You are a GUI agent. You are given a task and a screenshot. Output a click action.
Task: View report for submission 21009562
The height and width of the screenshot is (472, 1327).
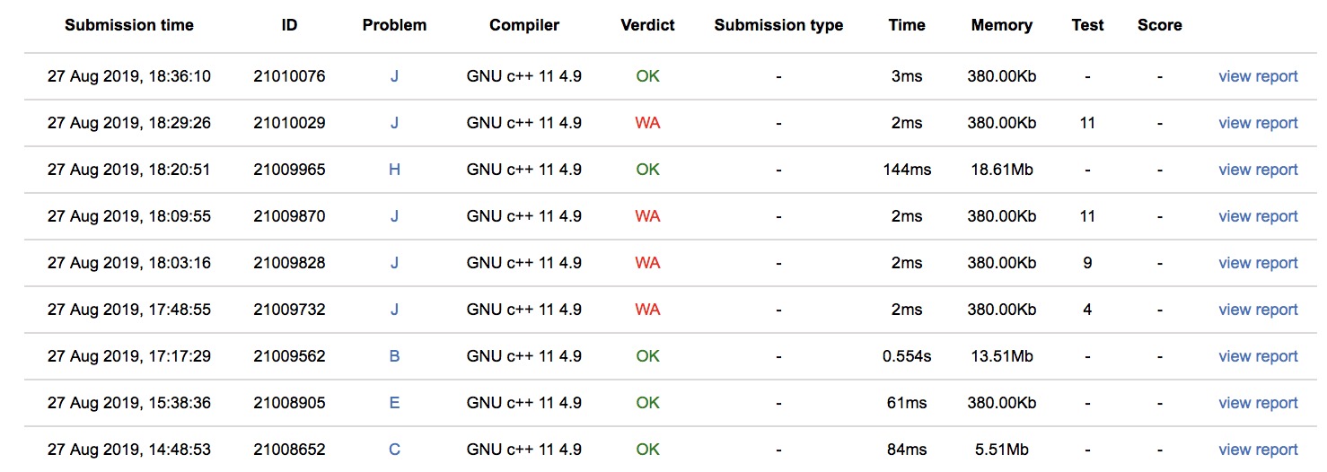pos(1257,356)
